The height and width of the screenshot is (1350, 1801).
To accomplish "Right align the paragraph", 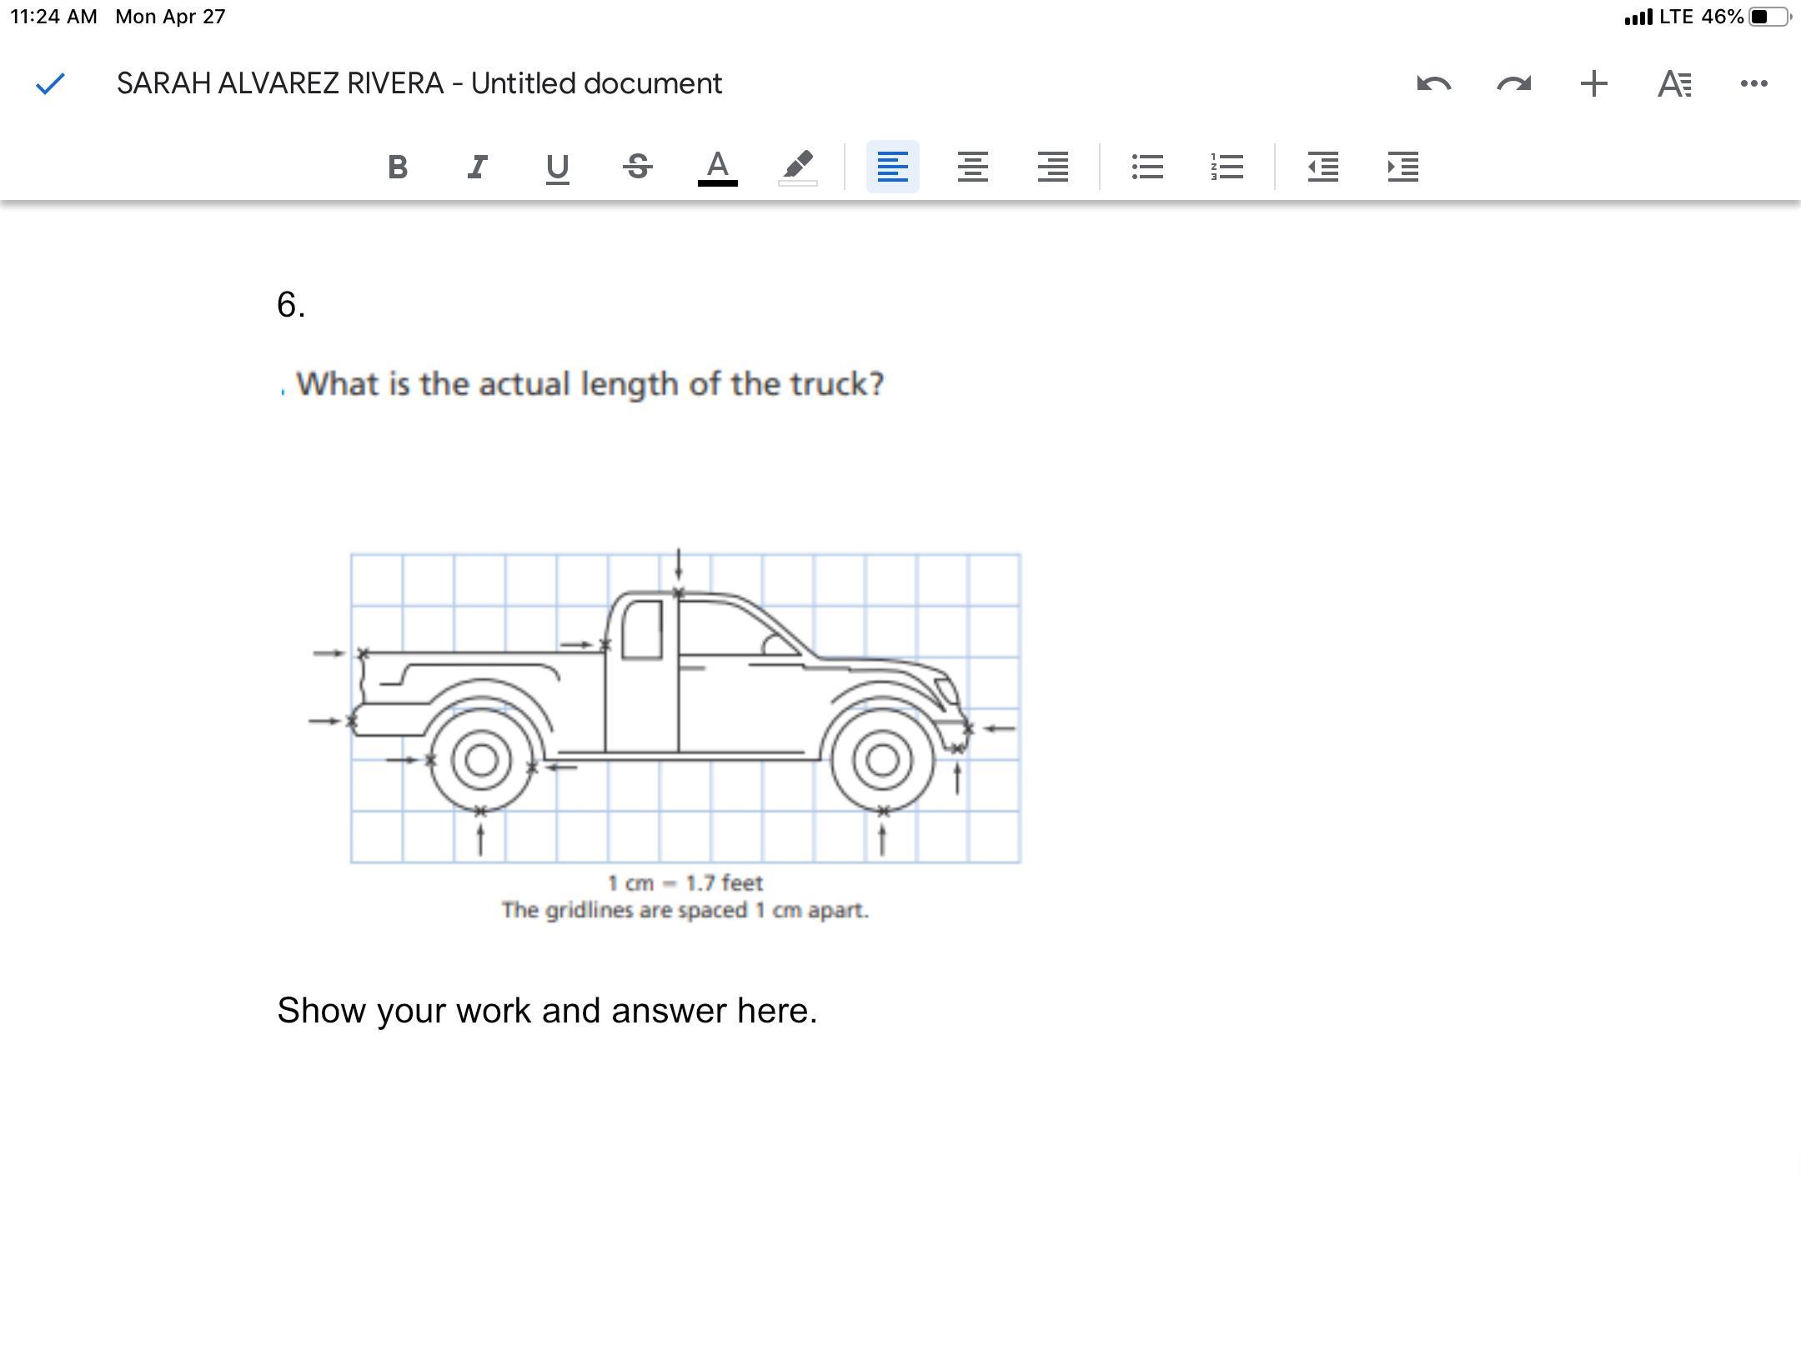I will click(x=1052, y=167).
